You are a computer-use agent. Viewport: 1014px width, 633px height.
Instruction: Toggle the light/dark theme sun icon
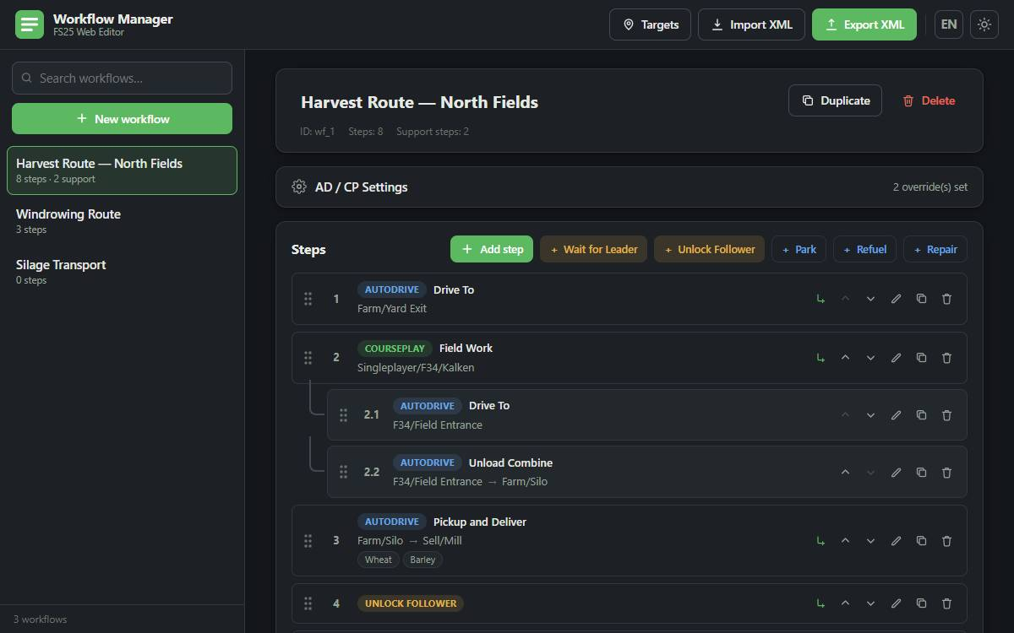tap(984, 24)
